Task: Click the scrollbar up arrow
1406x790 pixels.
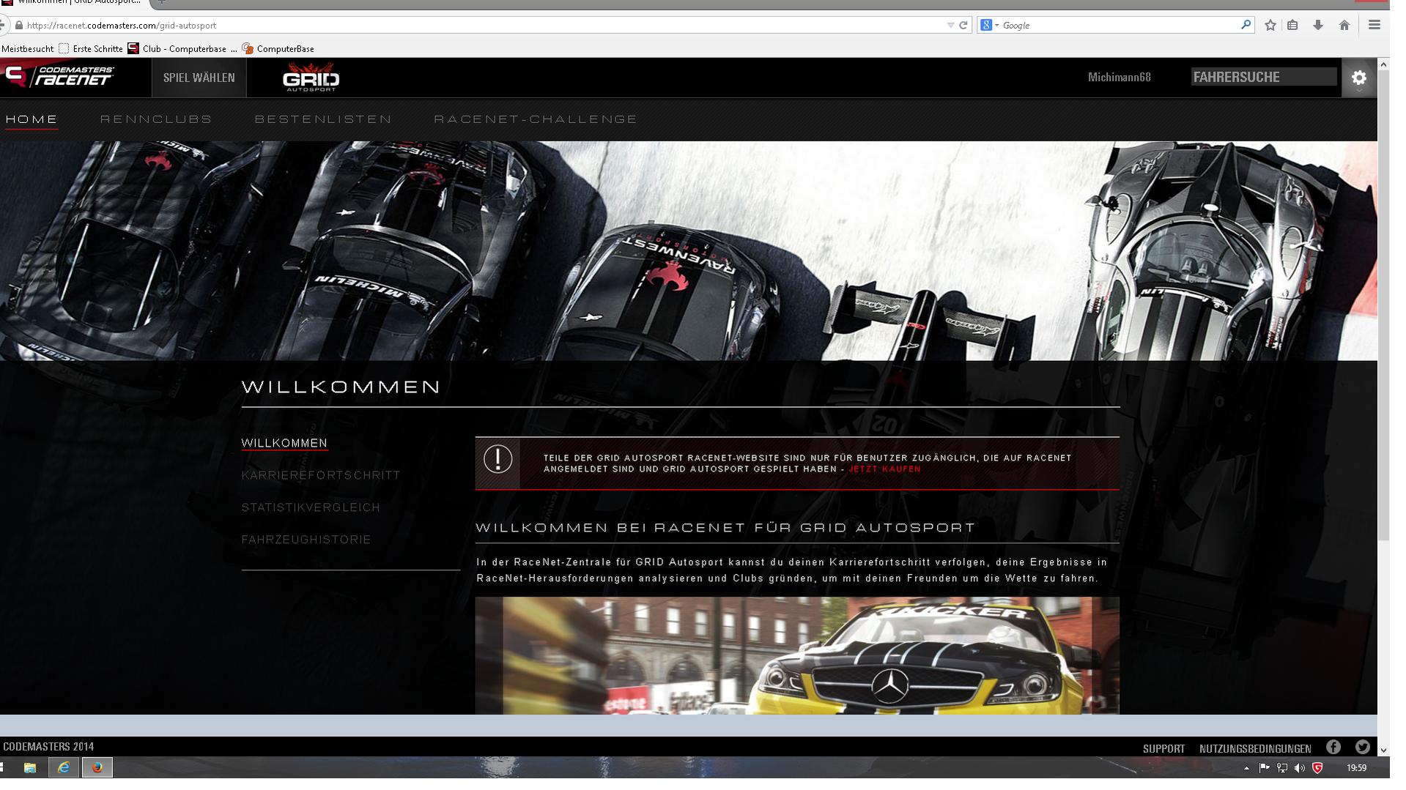Action: (x=1383, y=64)
